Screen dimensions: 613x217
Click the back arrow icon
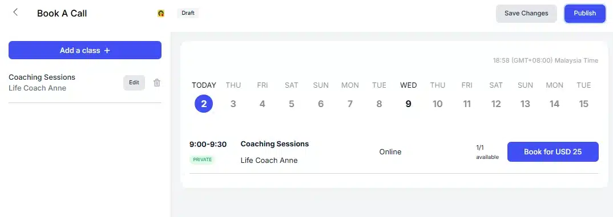point(15,12)
